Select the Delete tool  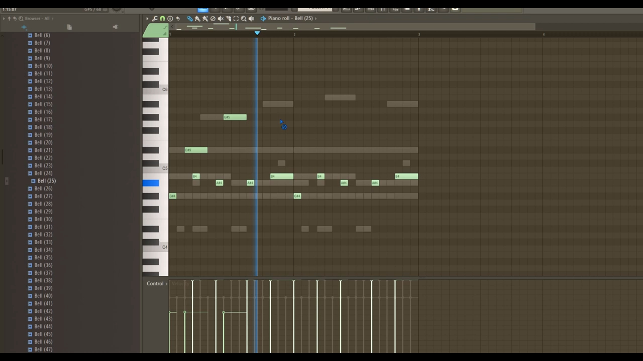tap(213, 19)
